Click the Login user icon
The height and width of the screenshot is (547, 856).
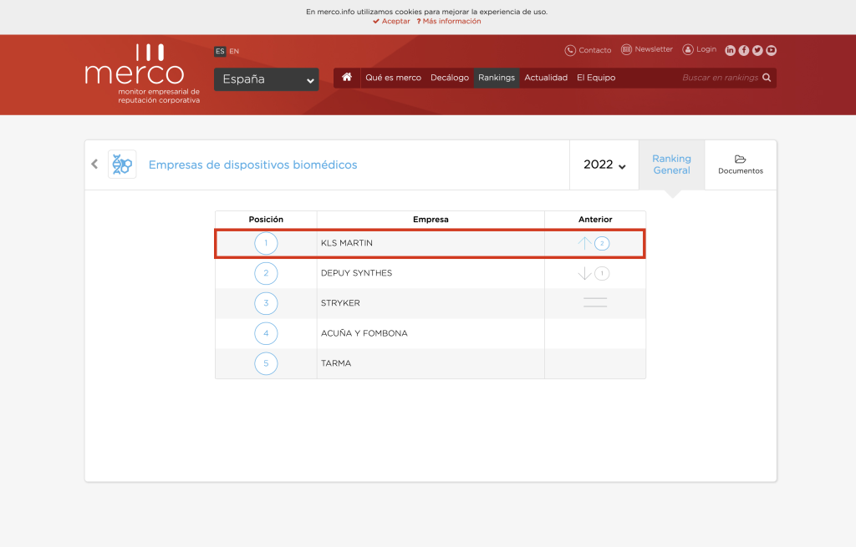688,49
